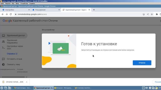Click the sidebar scrollbar right arrow
This screenshot has height=90, width=161.
(x=27, y=77)
